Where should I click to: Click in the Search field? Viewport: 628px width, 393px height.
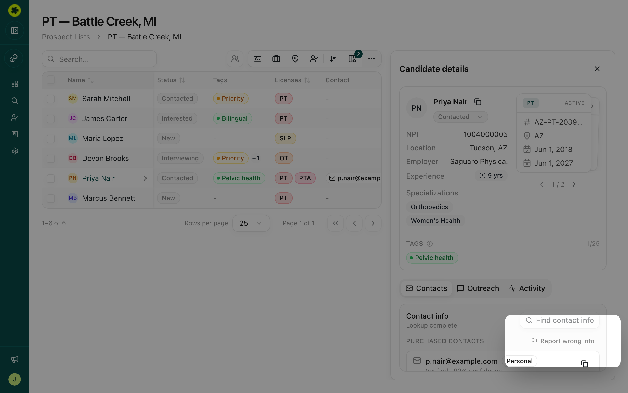[x=99, y=59]
